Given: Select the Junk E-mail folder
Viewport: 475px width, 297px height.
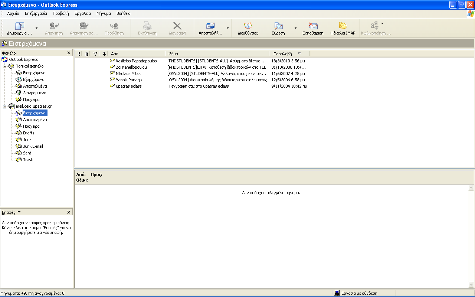Looking at the screenshot, I should pos(33,146).
